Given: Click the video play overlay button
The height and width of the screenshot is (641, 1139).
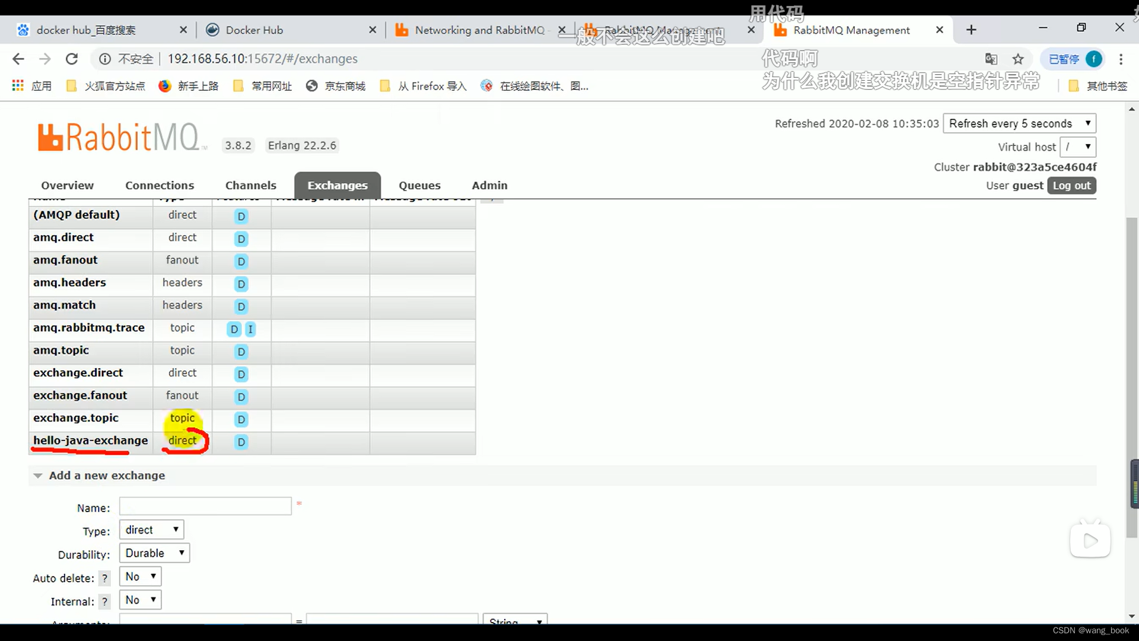Looking at the screenshot, I should [1090, 540].
